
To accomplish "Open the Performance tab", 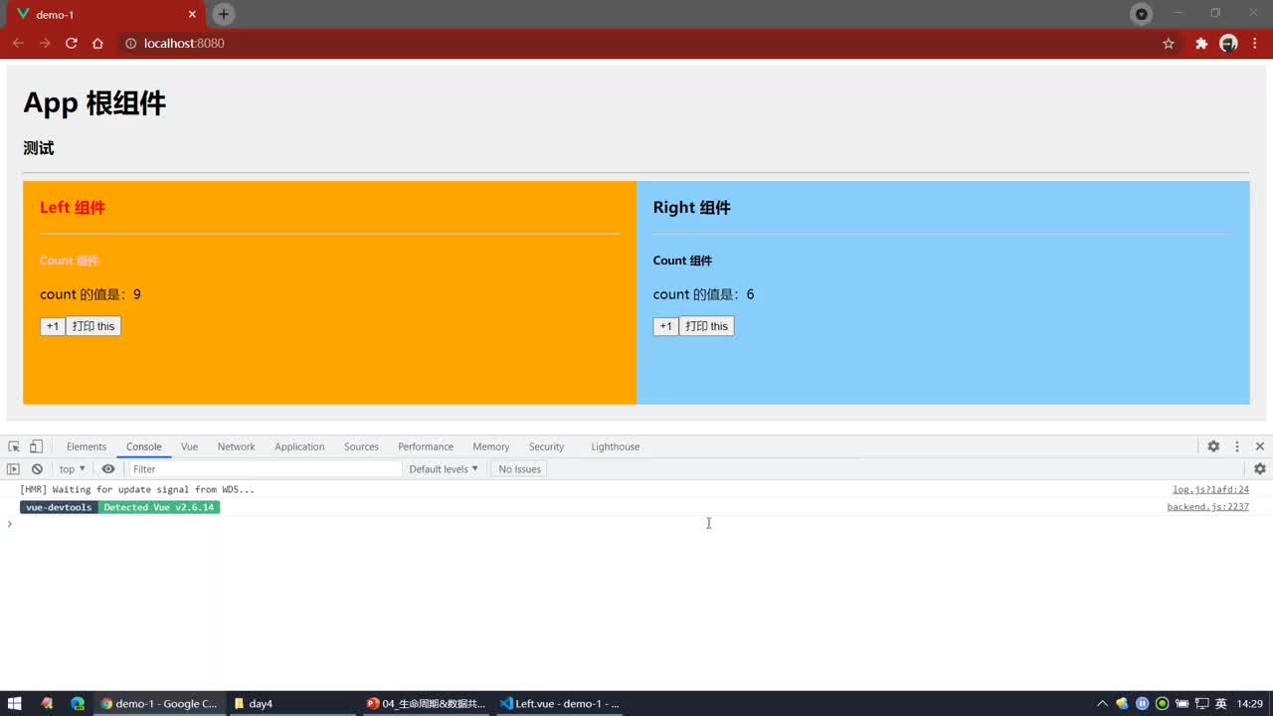I will (x=426, y=447).
